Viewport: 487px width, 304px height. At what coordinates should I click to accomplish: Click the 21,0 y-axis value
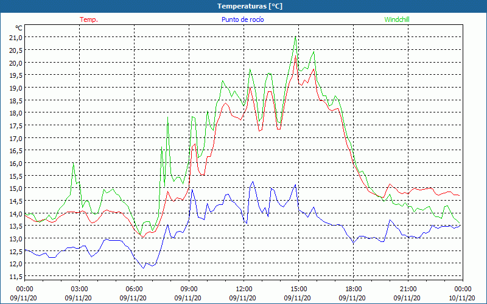click(16, 37)
